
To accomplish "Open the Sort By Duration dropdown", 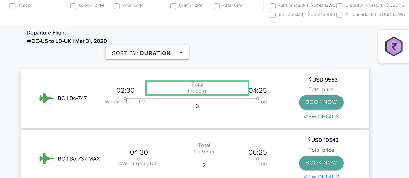I will click(x=147, y=53).
